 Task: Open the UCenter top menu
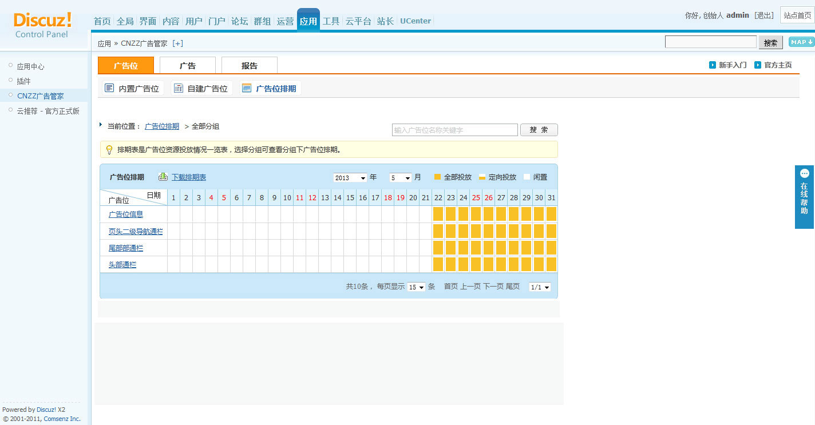pos(416,21)
